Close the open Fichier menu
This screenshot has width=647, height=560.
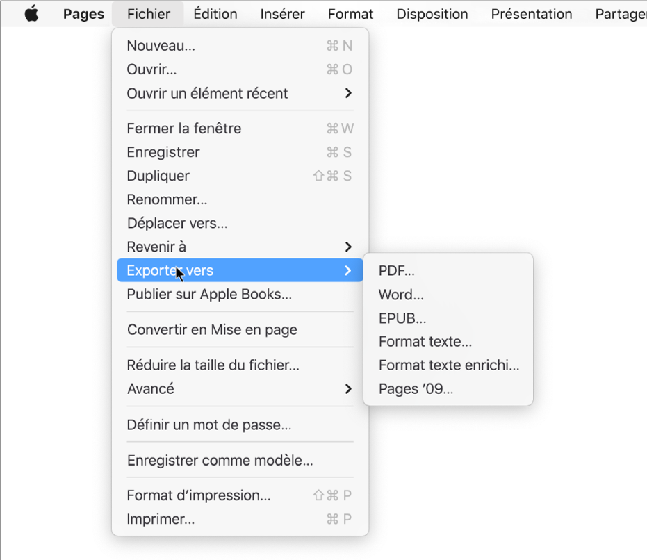tap(149, 14)
